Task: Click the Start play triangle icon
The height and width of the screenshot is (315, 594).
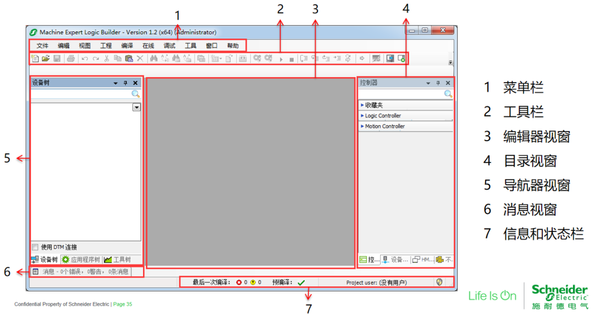Action: point(281,59)
